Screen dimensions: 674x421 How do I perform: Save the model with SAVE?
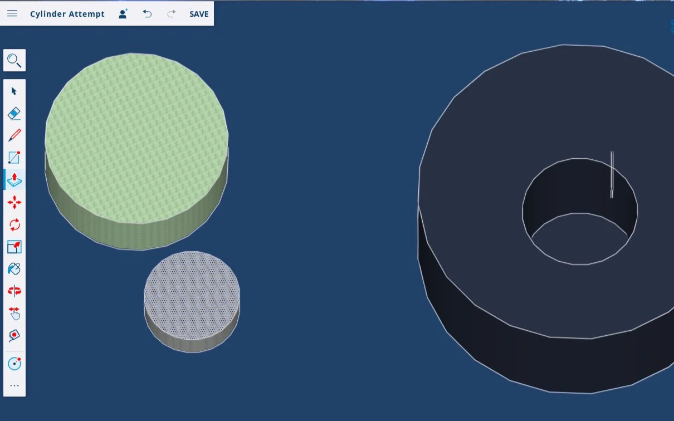point(199,14)
